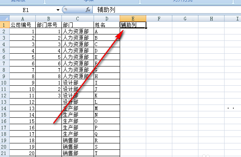Select column H header
Screen dimensions: 241x157
coord(211,18)
